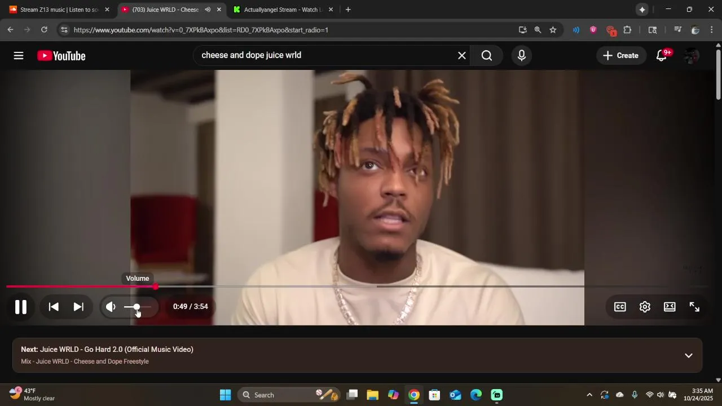Toggle closed captions on the player
The width and height of the screenshot is (722, 406).
620,307
